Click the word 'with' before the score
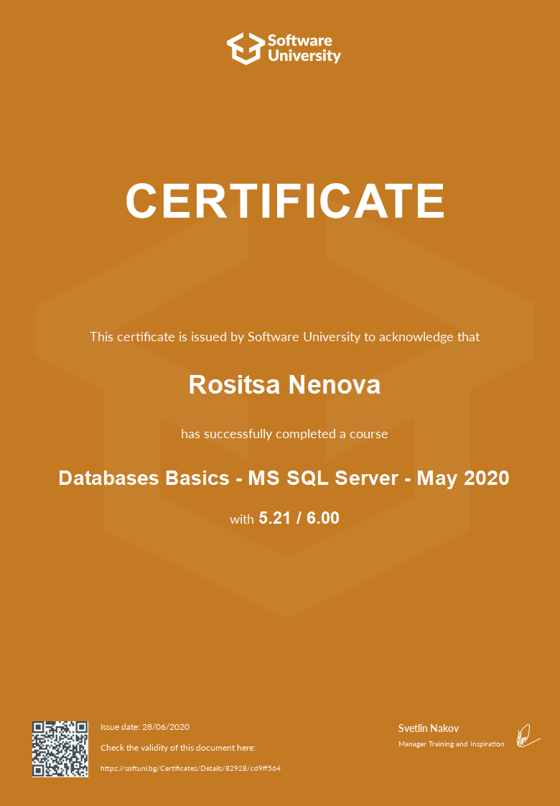560x806 pixels. click(x=241, y=519)
